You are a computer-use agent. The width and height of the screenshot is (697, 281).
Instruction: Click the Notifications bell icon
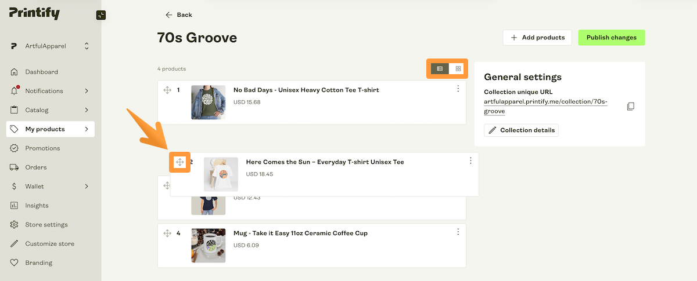(15, 91)
